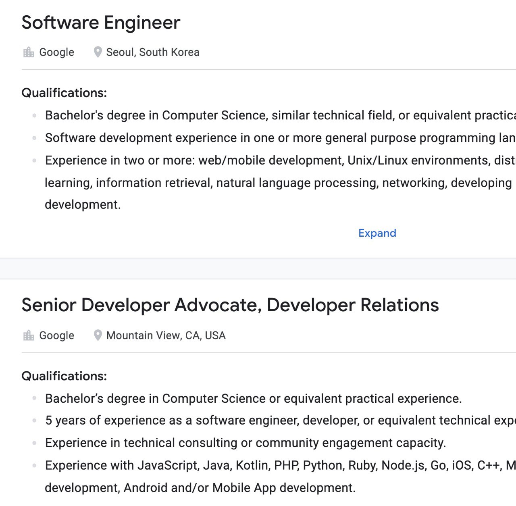Click the line "development, Android and/or Mobile App development."
The width and height of the screenshot is (516, 506).
click(200, 488)
